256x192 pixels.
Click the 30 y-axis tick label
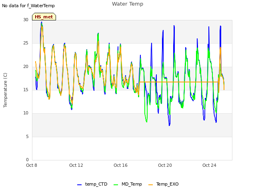pos(26,20)
